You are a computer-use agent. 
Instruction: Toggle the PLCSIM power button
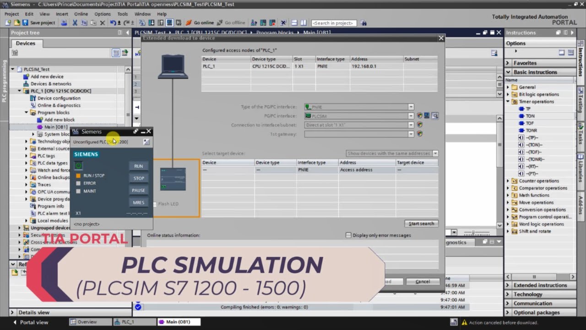pos(78,165)
